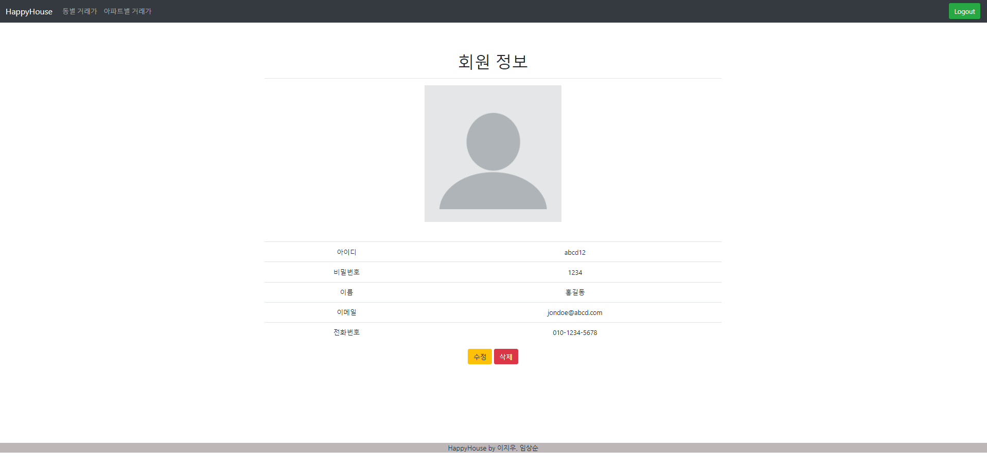This screenshot has width=987, height=467.
Task: Click the HappyHouse footer credit text
Action: (492, 447)
